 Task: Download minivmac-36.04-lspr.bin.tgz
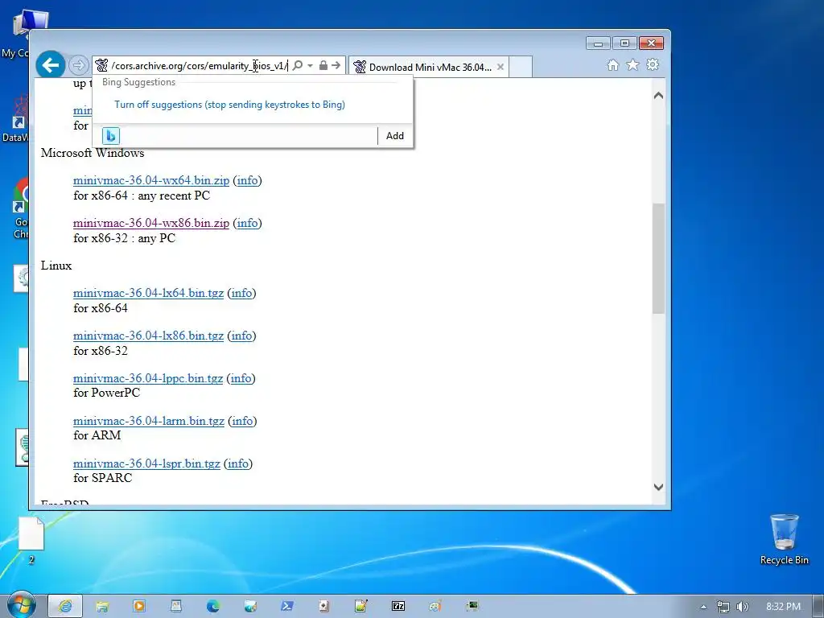(x=146, y=463)
